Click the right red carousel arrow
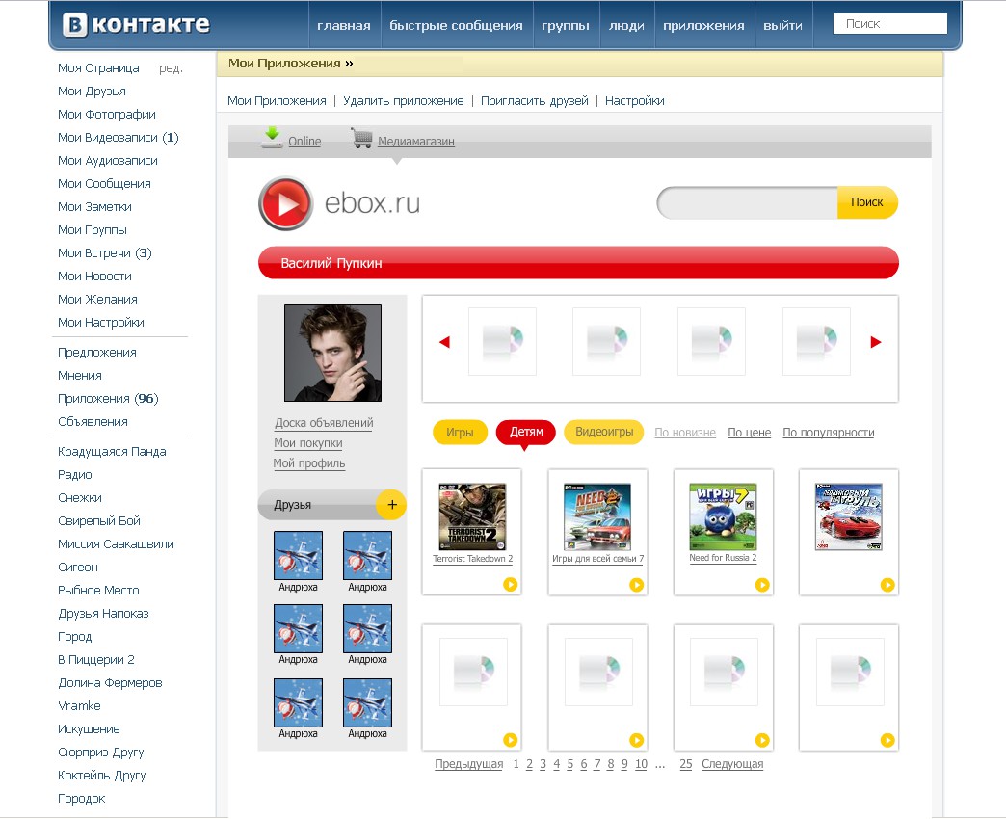Viewport: 1006px width, 819px height. pyautogui.click(x=876, y=342)
